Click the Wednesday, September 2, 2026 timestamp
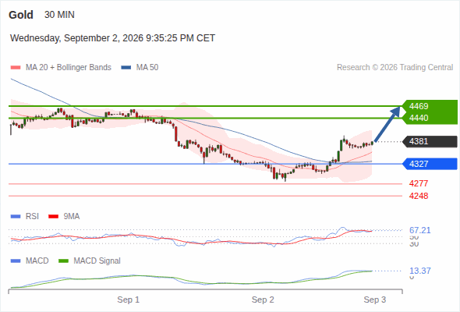 tap(112, 38)
